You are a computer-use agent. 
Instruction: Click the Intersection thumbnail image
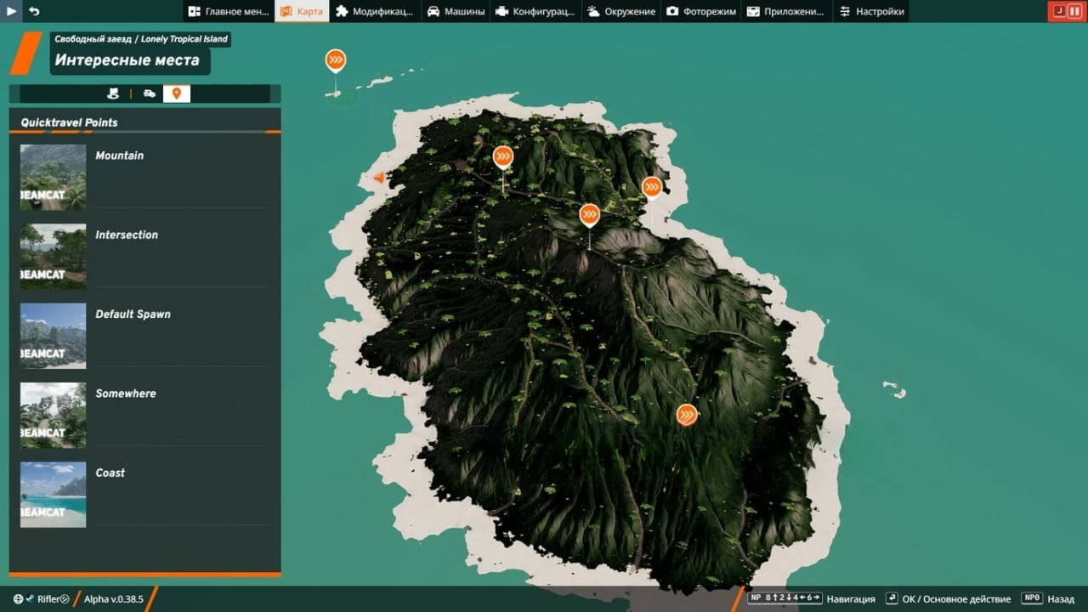53,257
